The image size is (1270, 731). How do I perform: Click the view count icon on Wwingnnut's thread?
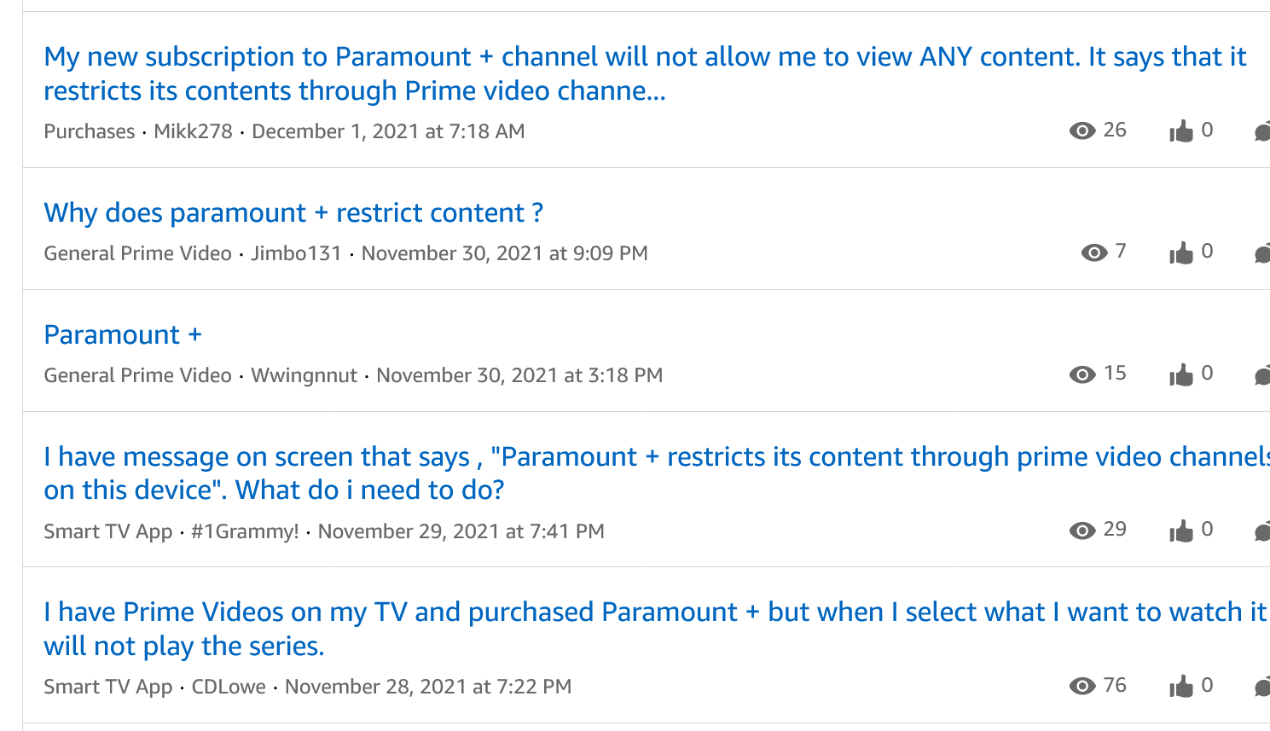1083,373
